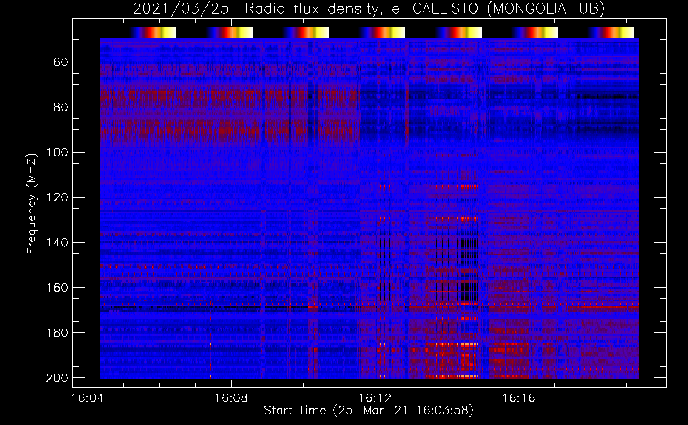Click the 16:12 time tick label
Screen dimensions: 688x425
(375, 398)
